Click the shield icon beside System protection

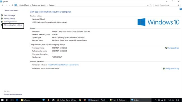coord(2,22)
